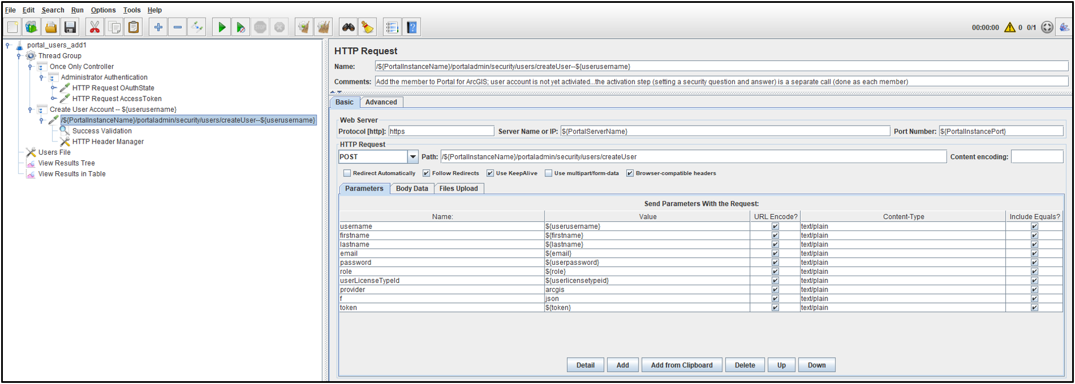The image size is (1075, 384).
Task: Open the Templates icon in toolbar
Action: pyautogui.click(x=31, y=27)
